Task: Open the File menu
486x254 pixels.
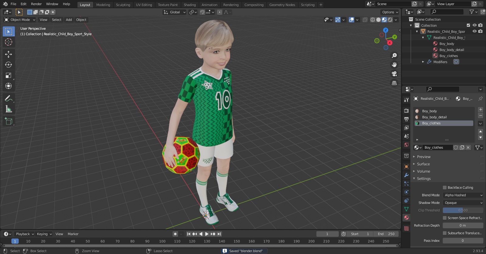Action: click(13, 4)
